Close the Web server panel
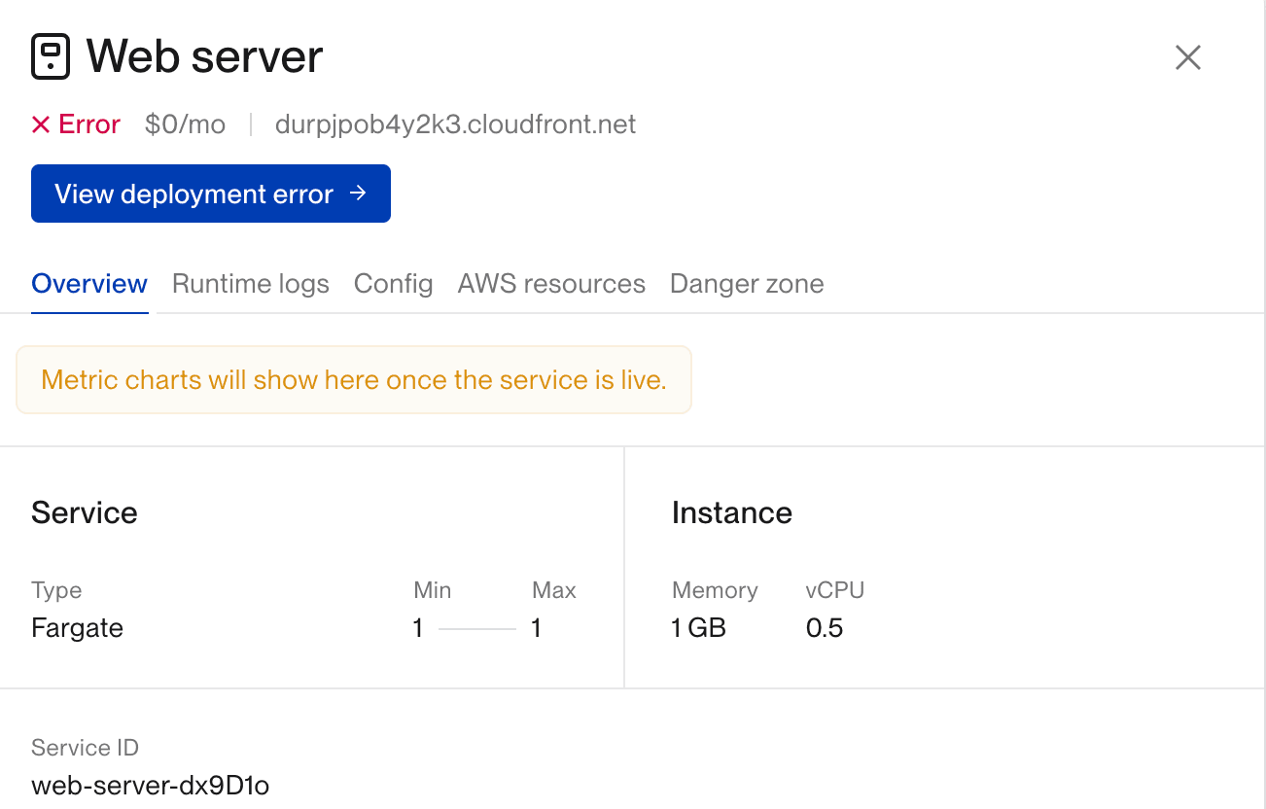1266x809 pixels. coord(1188,57)
